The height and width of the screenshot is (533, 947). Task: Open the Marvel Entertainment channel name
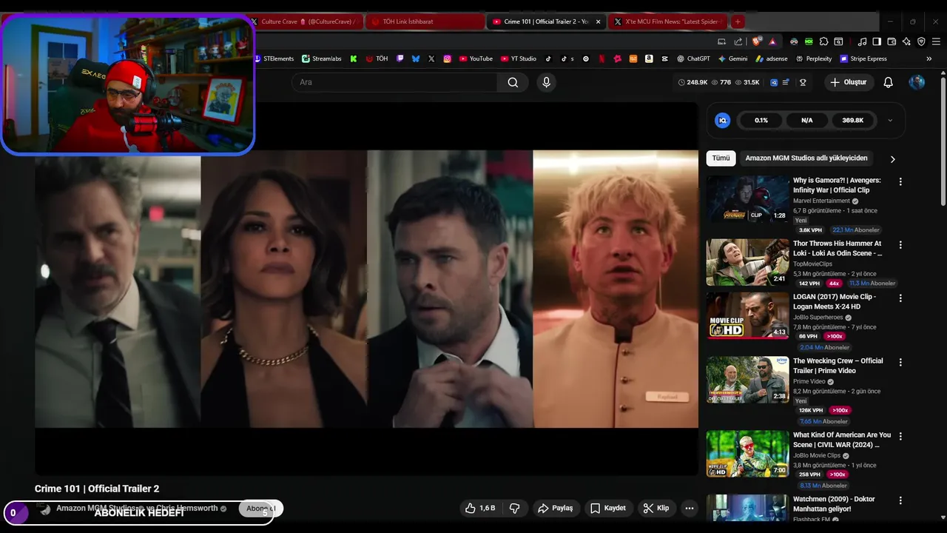821,201
